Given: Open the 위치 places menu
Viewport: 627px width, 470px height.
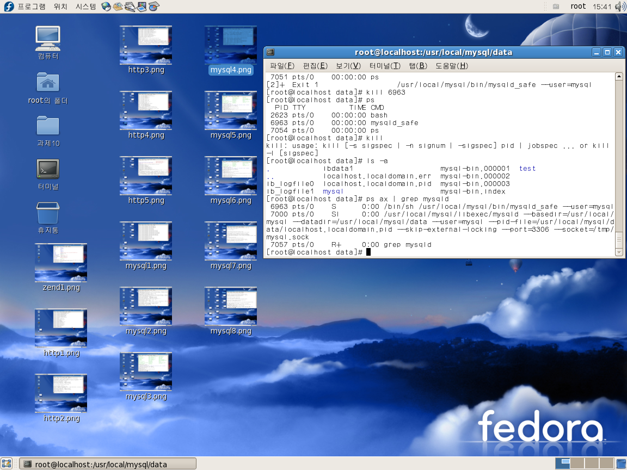Looking at the screenshot, I should [x=60, y=7].
